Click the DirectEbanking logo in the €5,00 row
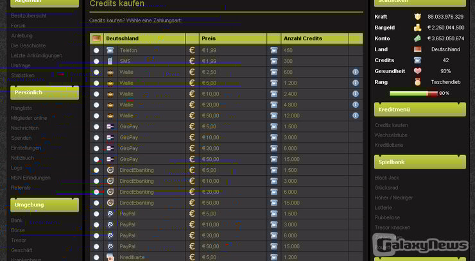 [110, 170]
